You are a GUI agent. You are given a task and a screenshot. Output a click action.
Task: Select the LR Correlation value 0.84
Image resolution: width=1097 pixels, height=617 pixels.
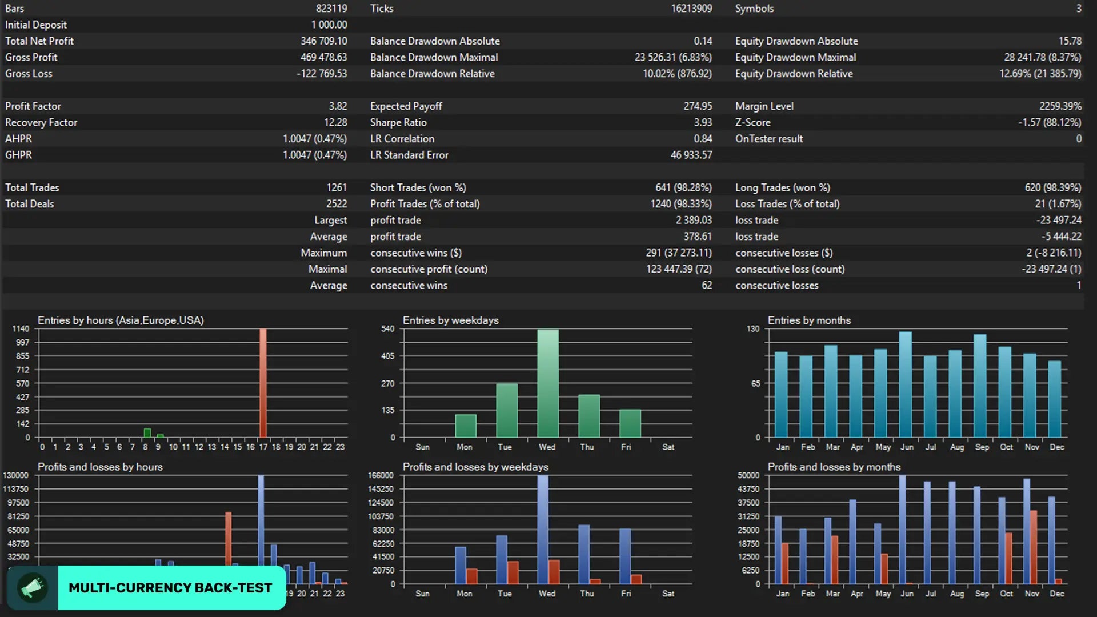click(x=703, y=139)
